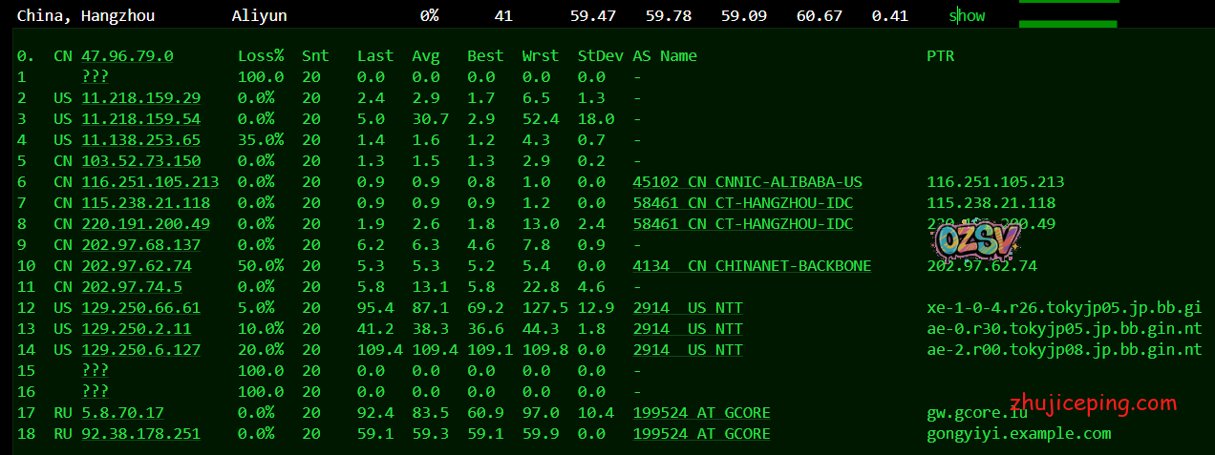
Task: Click the 'show' toggle link for Hangzhou
Action: (967, 15)
